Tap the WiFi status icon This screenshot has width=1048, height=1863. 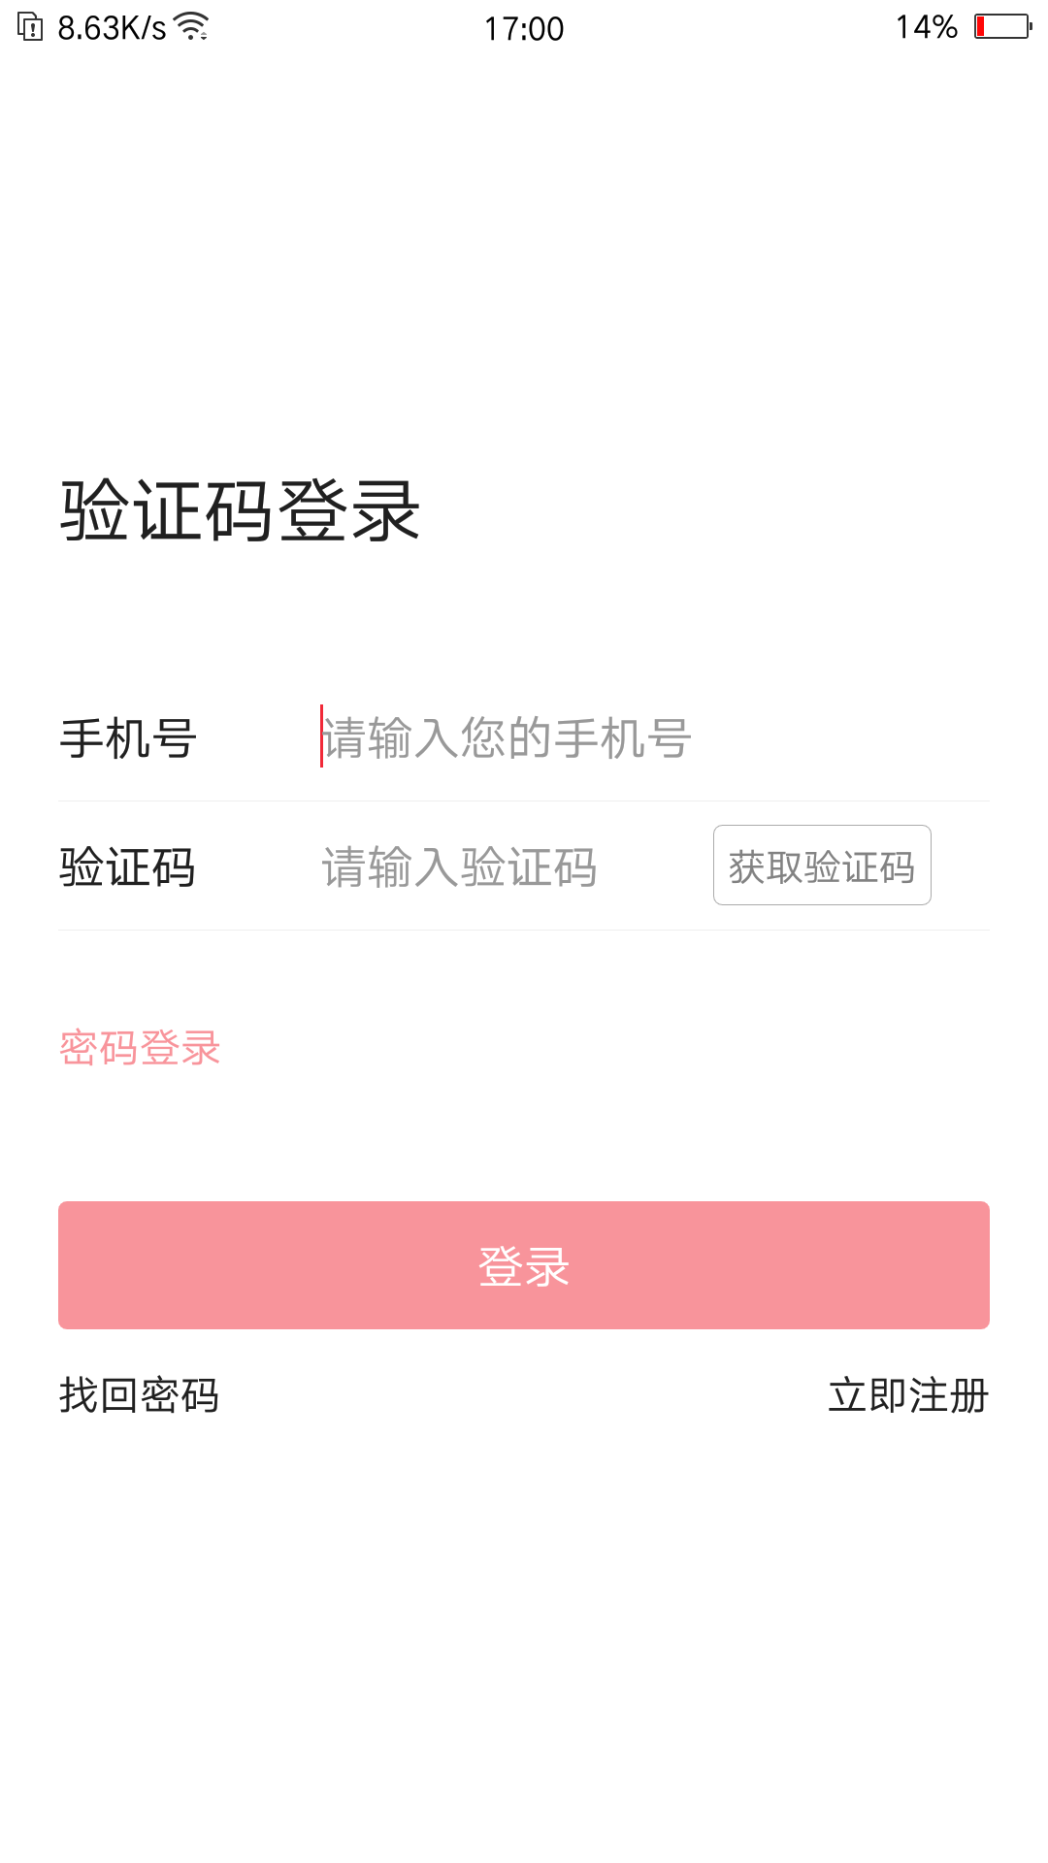[193, 27]
